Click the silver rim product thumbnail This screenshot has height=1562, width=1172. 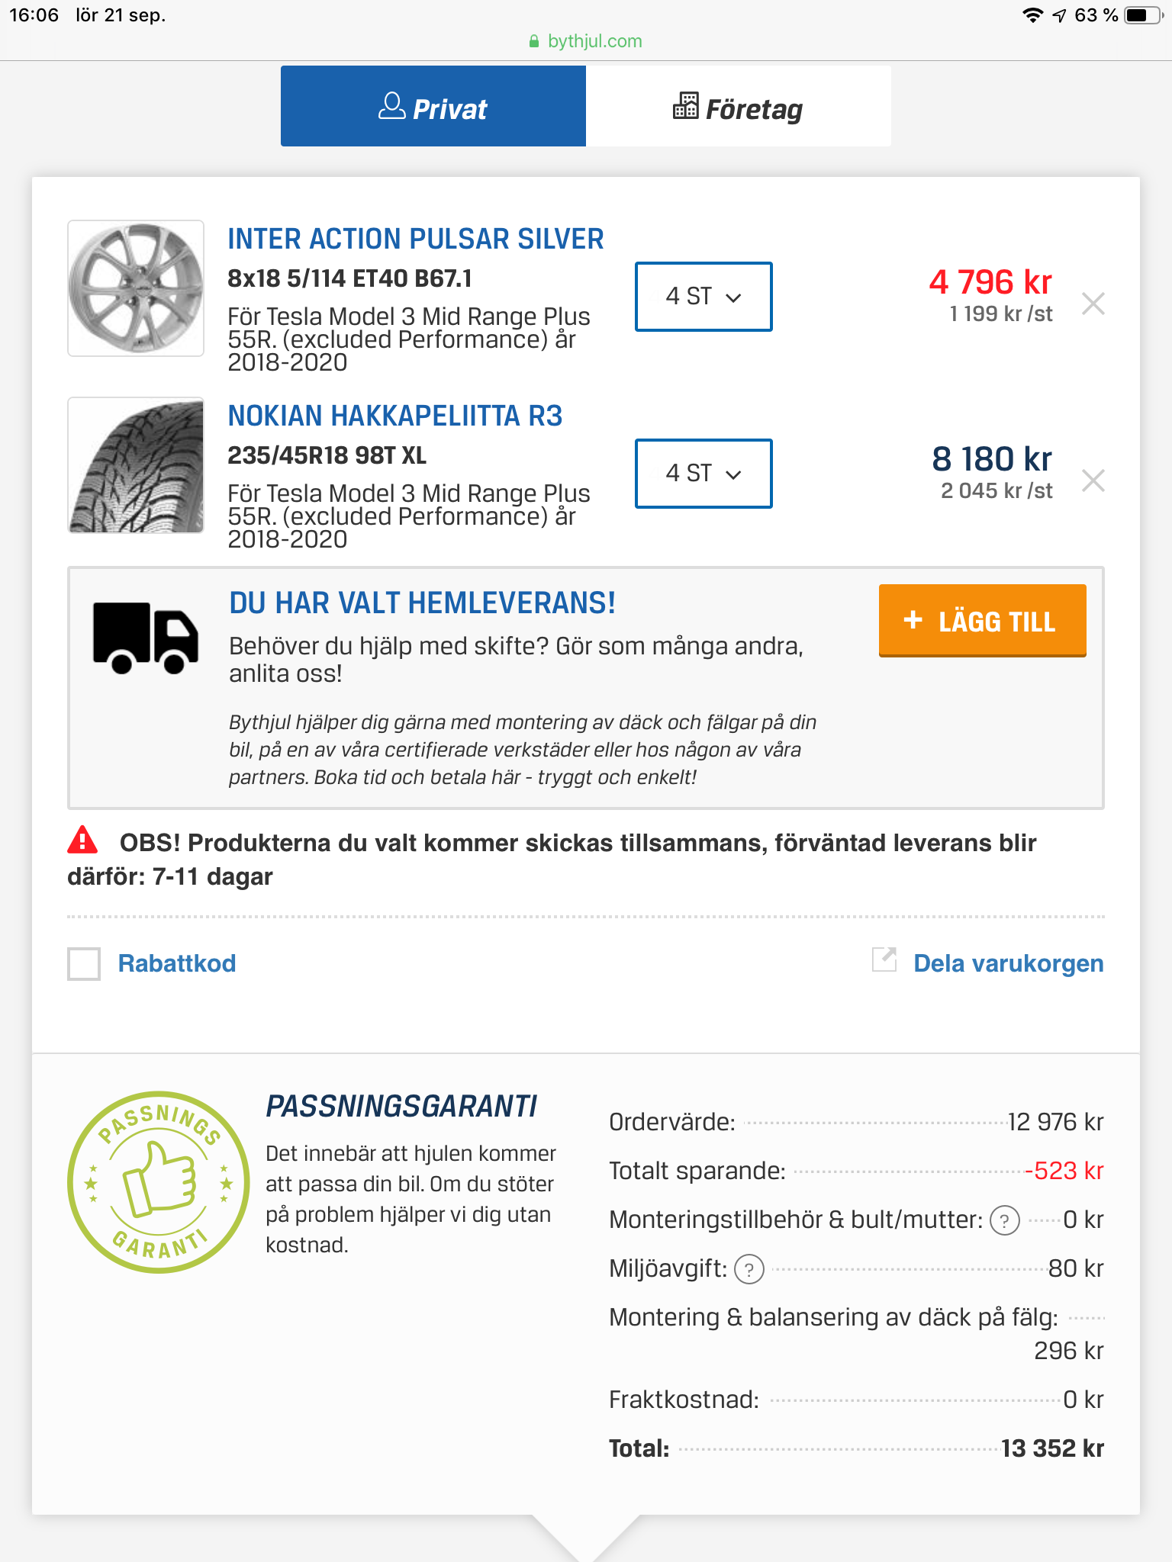(136, 288)
